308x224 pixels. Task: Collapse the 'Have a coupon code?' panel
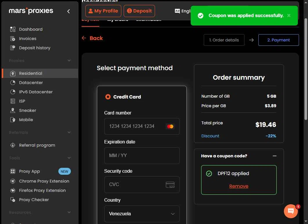point(275,156)
